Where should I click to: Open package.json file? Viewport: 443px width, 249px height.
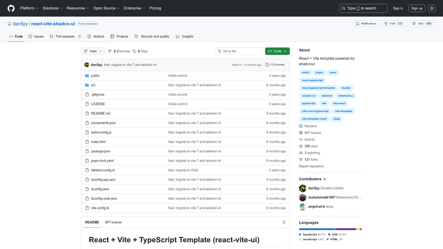click(x=101, y=151)
